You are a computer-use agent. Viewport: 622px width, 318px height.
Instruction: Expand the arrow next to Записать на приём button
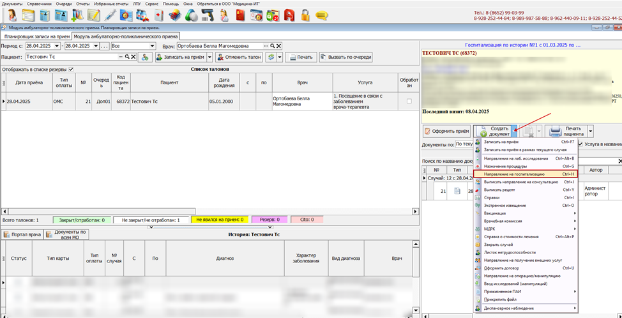click(x=210, y=57)
